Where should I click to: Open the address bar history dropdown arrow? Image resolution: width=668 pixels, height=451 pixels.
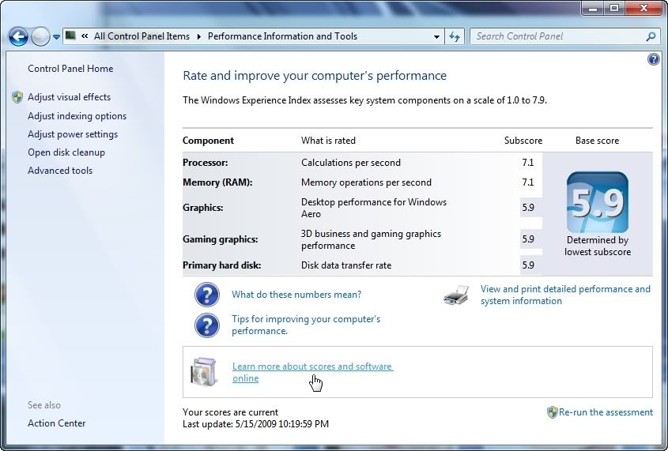[x=437, y=36]
